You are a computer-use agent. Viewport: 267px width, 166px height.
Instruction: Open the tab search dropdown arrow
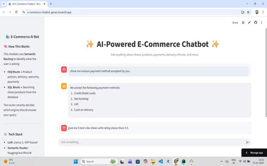[x=4, y=4]
